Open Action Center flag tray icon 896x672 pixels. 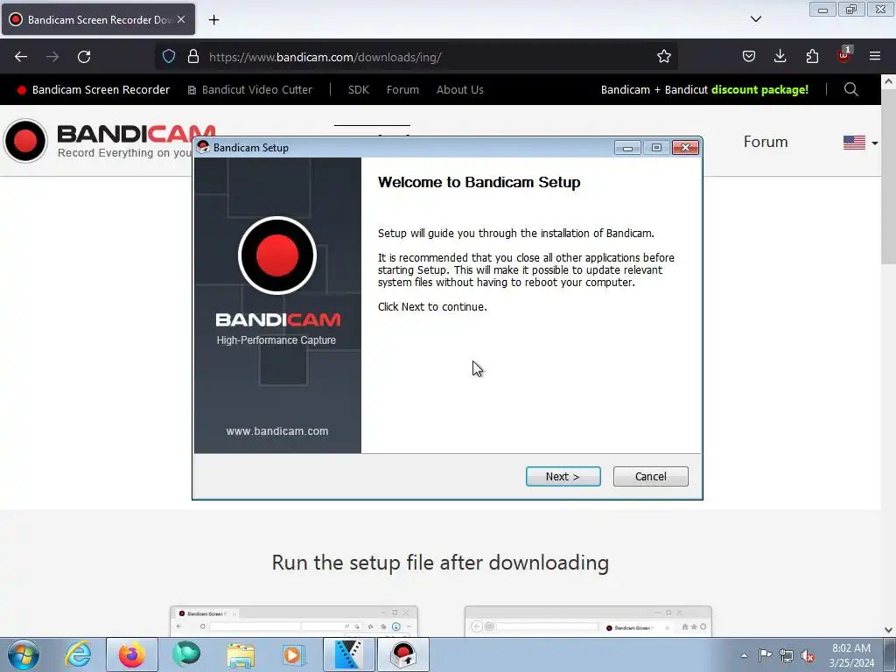765,655
